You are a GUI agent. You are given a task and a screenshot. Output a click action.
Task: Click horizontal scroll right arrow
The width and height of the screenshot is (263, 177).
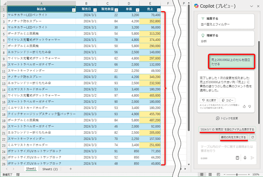coord(185,169)
